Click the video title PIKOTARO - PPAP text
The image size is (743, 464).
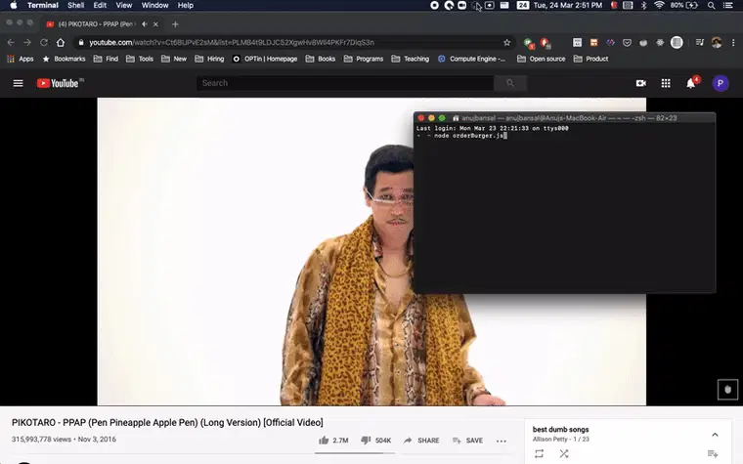[167, 422]
